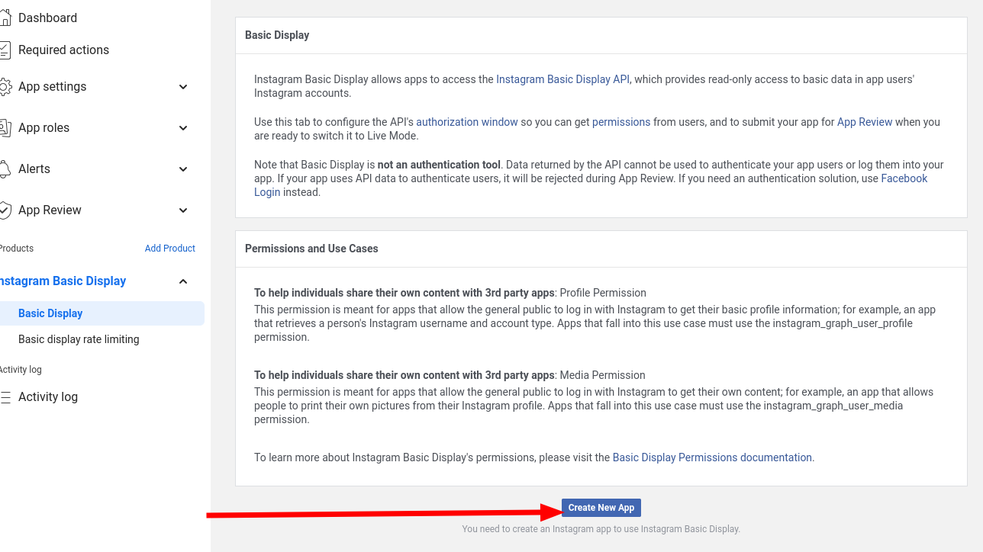Expand the App Review chevron

[183, 210]
